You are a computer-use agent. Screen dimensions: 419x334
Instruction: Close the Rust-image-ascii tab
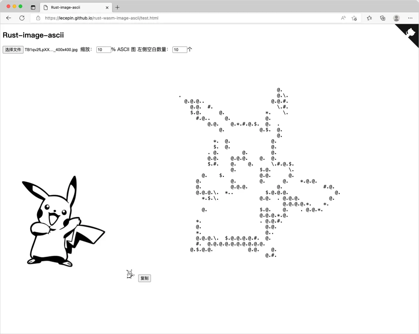point(107,8)
